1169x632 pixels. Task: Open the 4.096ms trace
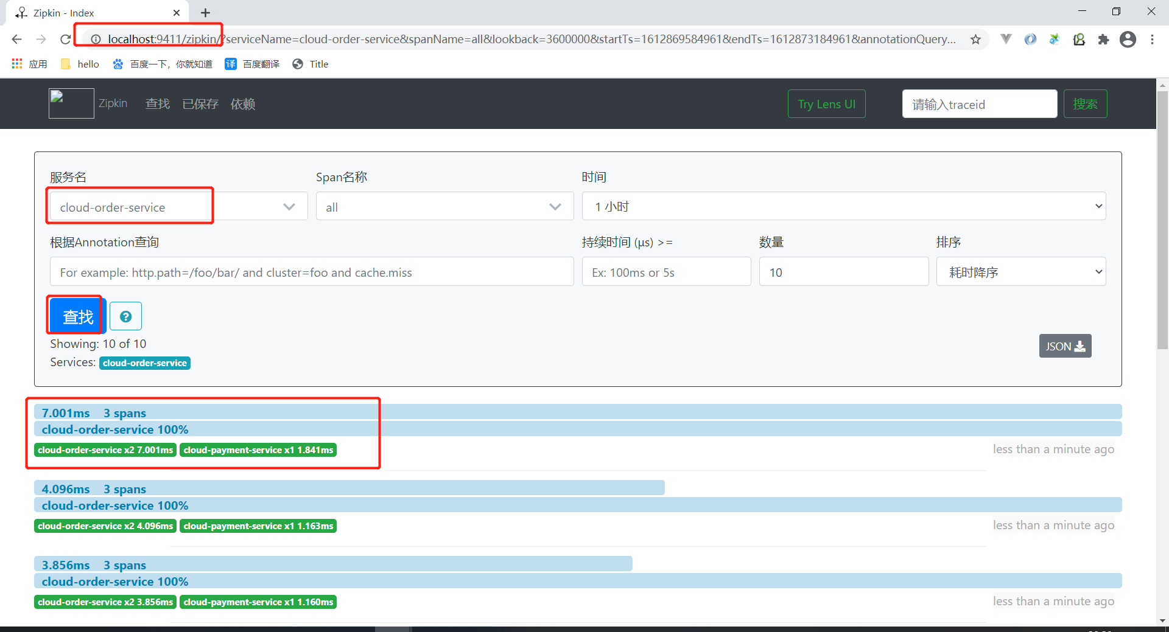click(349, 488)
